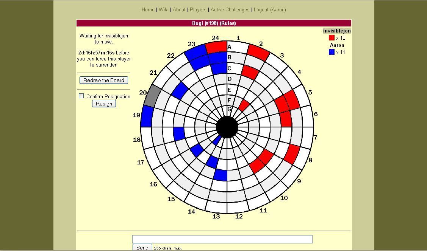Click Logout (Aaron) link
The image size is (427, 251).
pyautogui.click(x=270, y=9)
